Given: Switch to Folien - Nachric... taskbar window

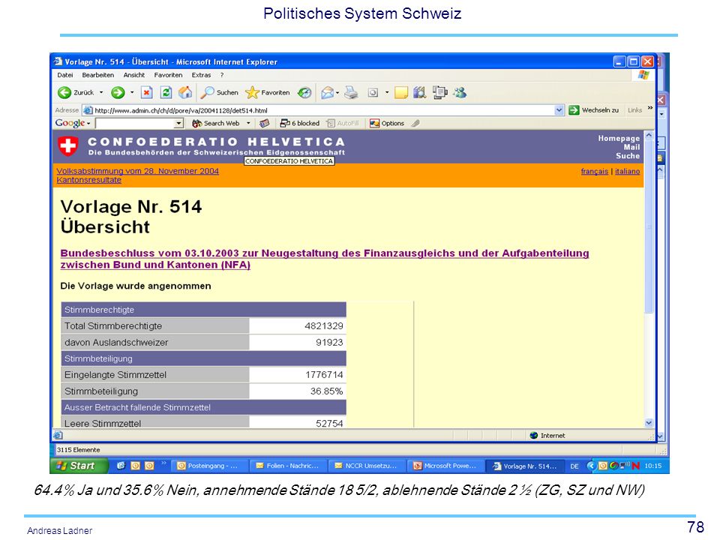Looking at the screenshot, I should coord(289,466).
